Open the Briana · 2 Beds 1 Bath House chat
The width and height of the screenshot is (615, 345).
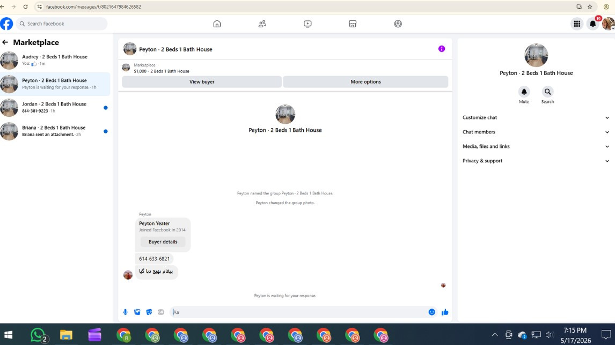55,131
